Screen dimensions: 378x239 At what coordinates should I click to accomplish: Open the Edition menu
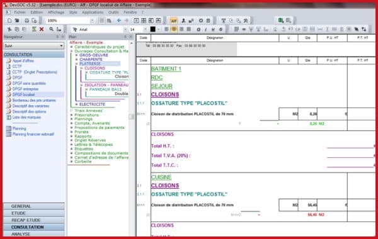(x=37, y=12)
